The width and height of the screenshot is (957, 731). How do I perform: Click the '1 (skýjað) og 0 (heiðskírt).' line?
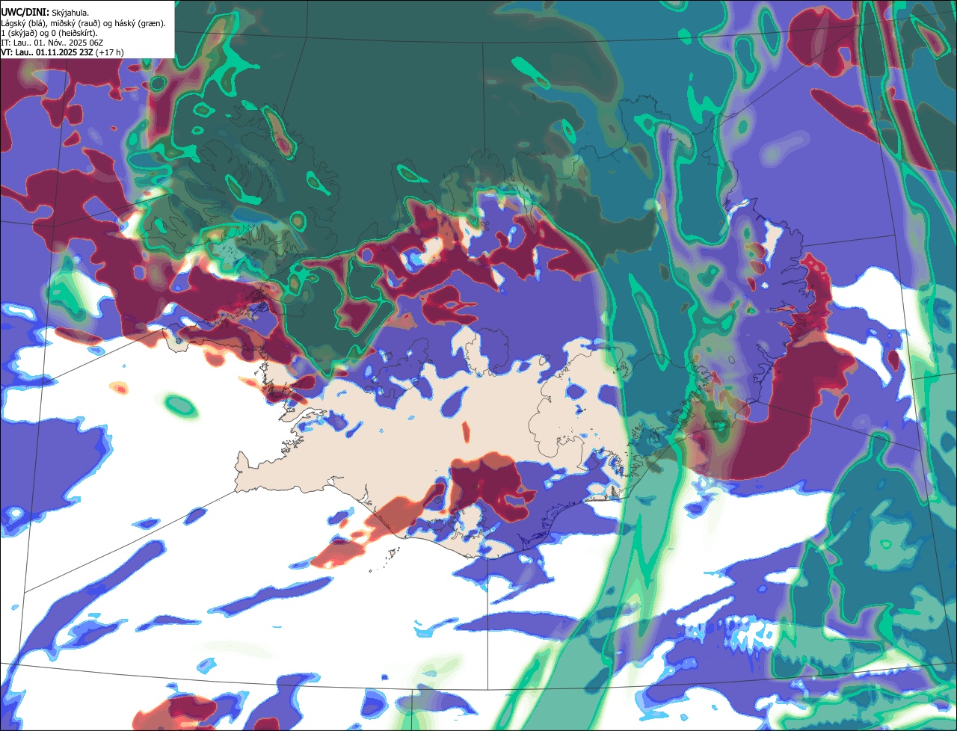tap(49, 33)
